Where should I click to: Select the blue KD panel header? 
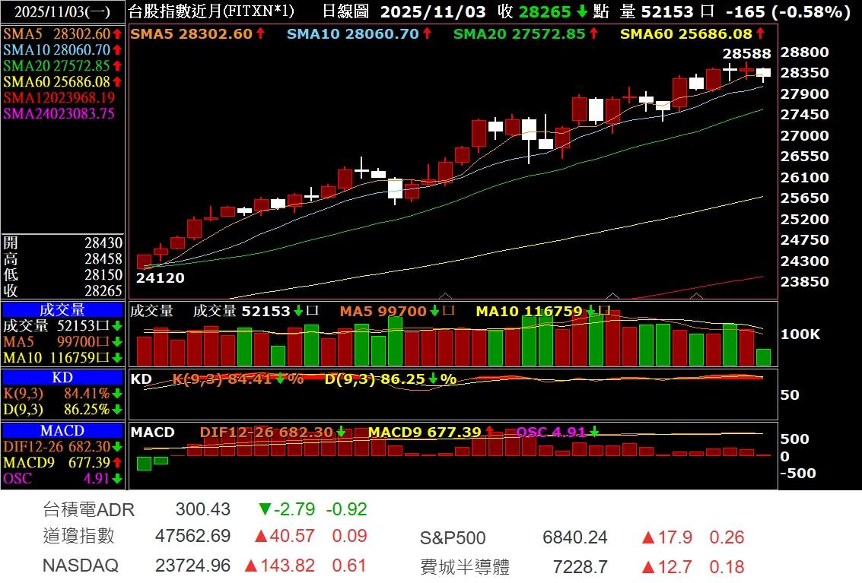tap(62, 378)
